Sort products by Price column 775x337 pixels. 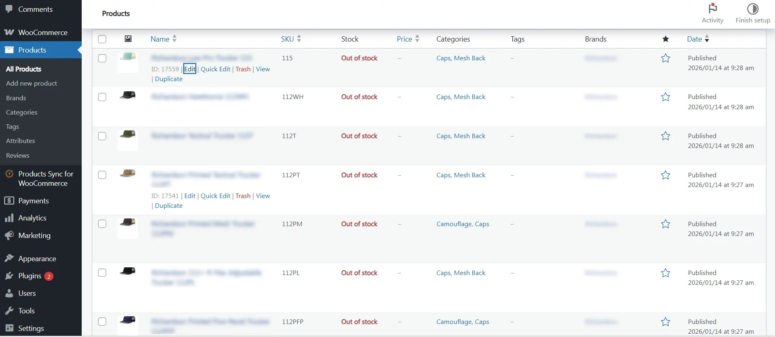[x=408, y=39]
